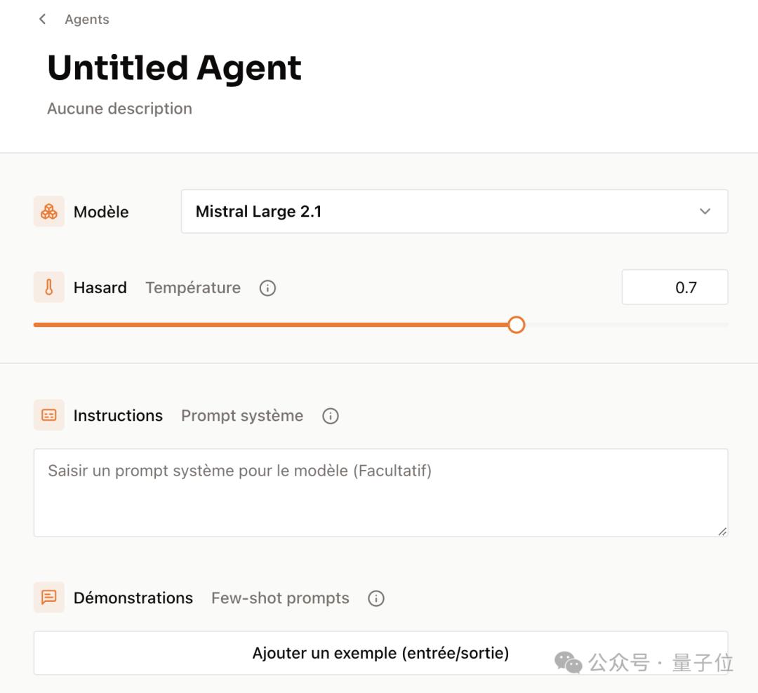Click the Prompt système info icon
Screen dimensions: 758x693
(x=330, y=415)
